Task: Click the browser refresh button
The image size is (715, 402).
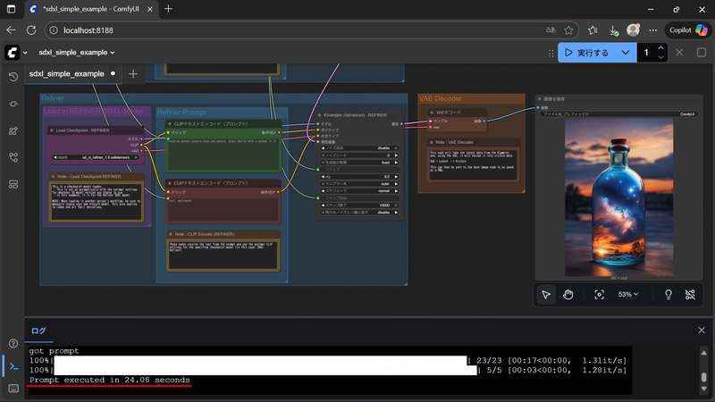Action: click(x=31, y=30)
